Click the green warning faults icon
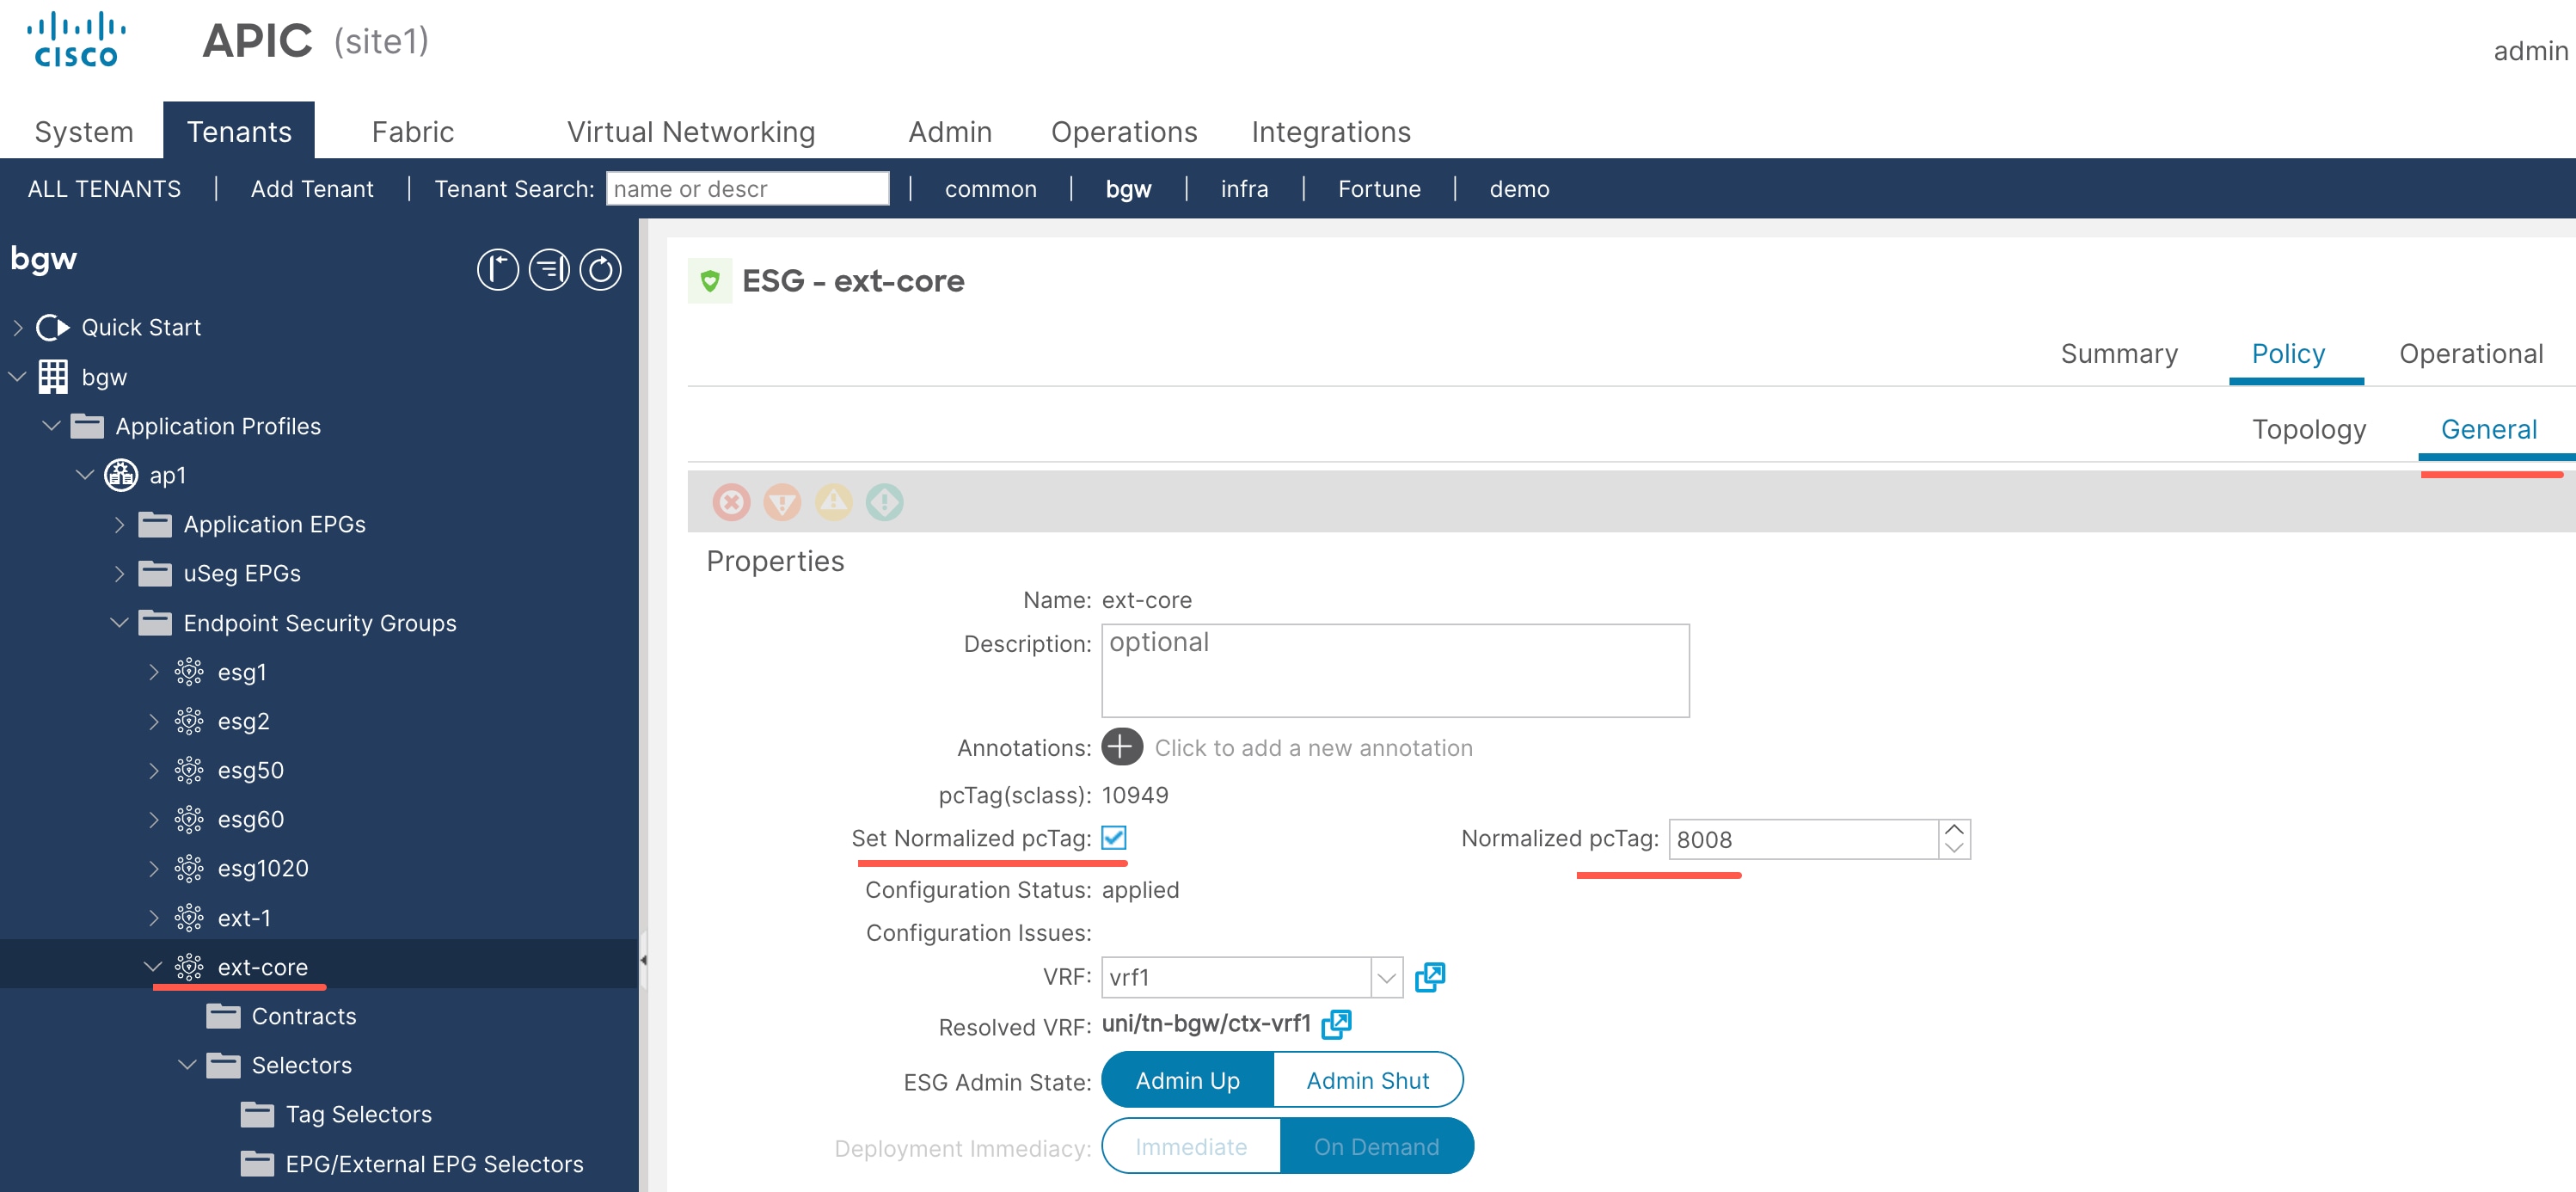The image size is (2576, 1192). (884, 502)
